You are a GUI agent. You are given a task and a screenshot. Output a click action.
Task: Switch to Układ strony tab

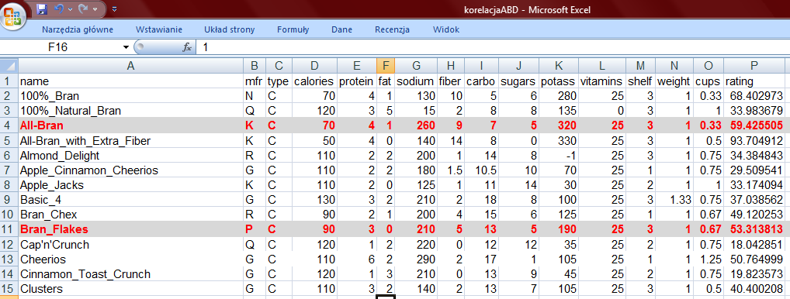229,29
